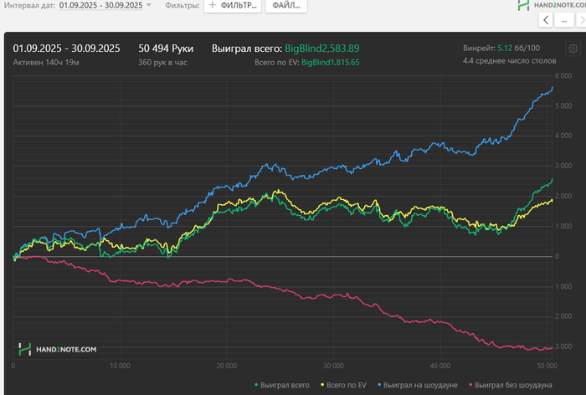Click the 40 000 x-axis label
Screen dimensions: 586x395
pyautogui.click(x=439, y=366)
